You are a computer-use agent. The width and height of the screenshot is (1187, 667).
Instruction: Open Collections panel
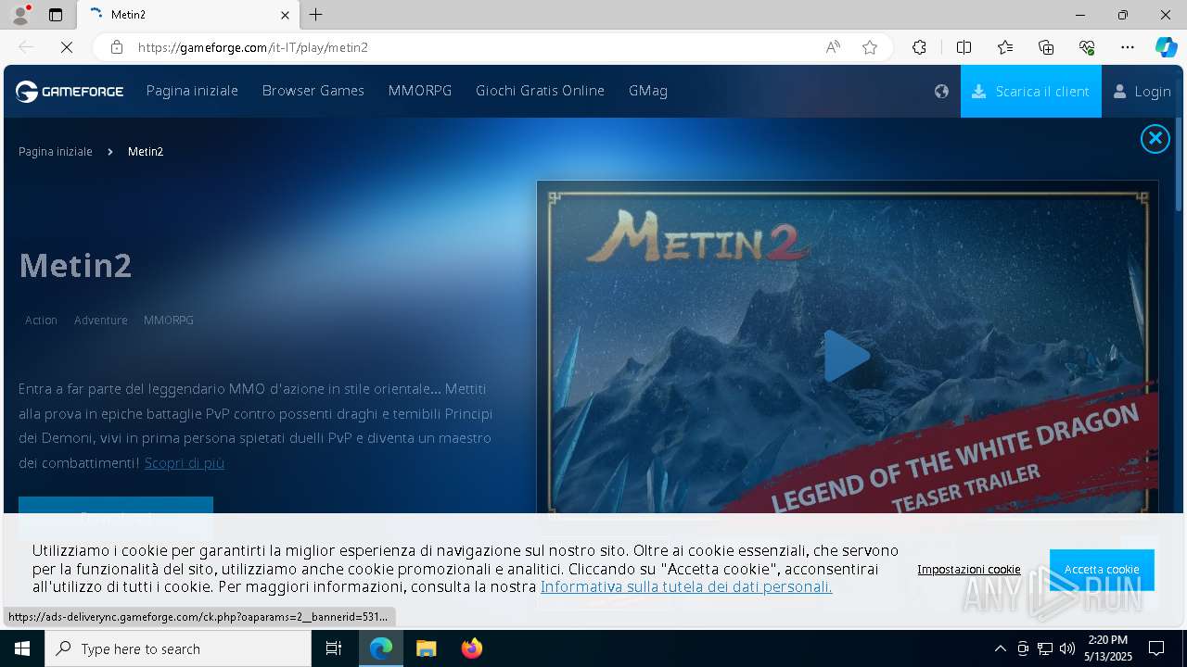coord(1046,47)
